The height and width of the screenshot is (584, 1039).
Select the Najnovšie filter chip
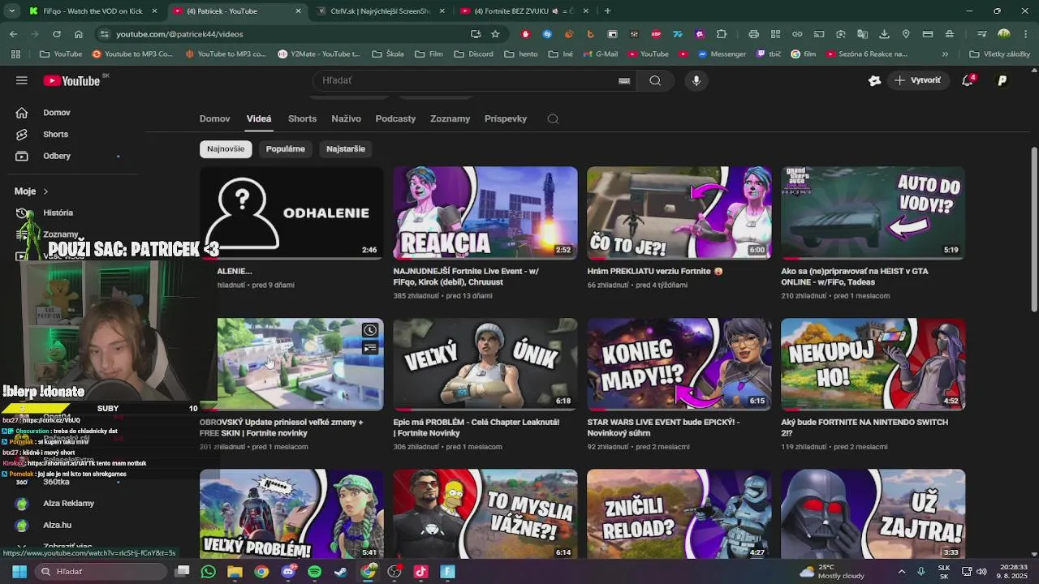226,148
